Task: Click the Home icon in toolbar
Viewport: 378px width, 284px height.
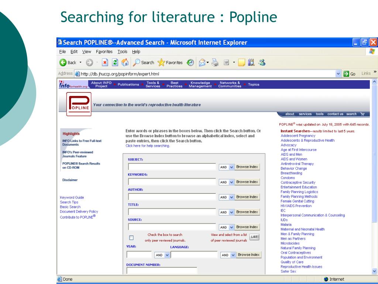Action: click(125, 62)
